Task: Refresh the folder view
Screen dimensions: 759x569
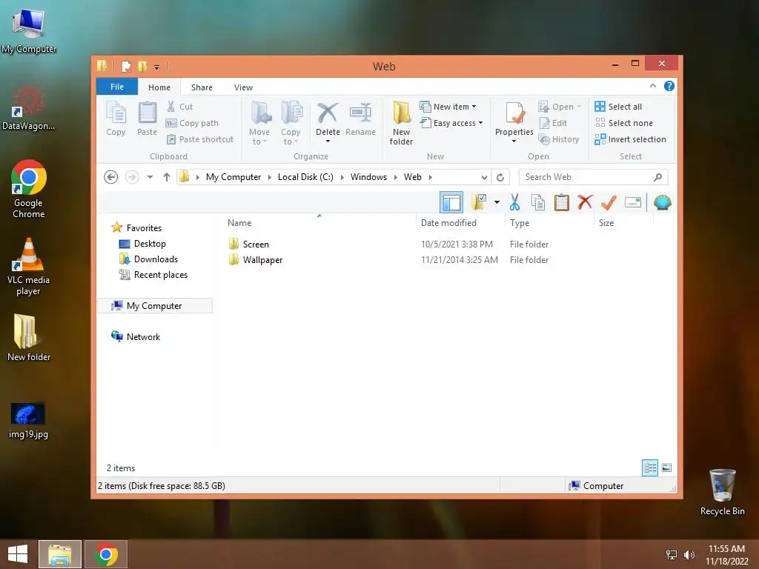Action: [x=500, y=178]
